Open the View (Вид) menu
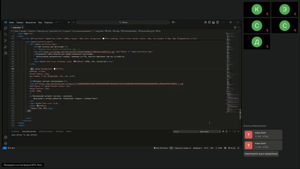 pyautogui.click(x=40, y=23)
